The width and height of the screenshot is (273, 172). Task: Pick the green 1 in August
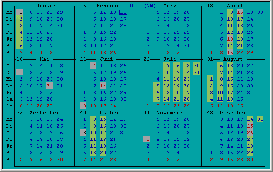210,79
